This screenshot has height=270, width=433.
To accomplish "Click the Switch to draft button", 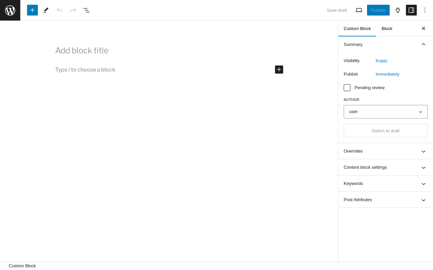I will coord(386,131).
